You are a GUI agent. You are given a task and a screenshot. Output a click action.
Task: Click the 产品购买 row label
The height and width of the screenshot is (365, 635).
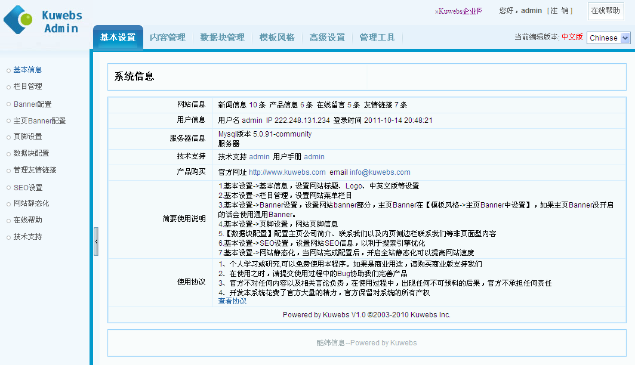tap(191, 172)
